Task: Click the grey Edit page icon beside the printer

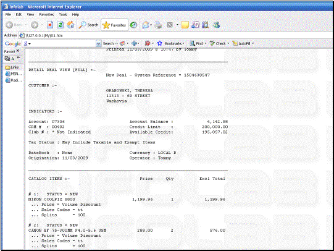Action: [x=170, y=25]
